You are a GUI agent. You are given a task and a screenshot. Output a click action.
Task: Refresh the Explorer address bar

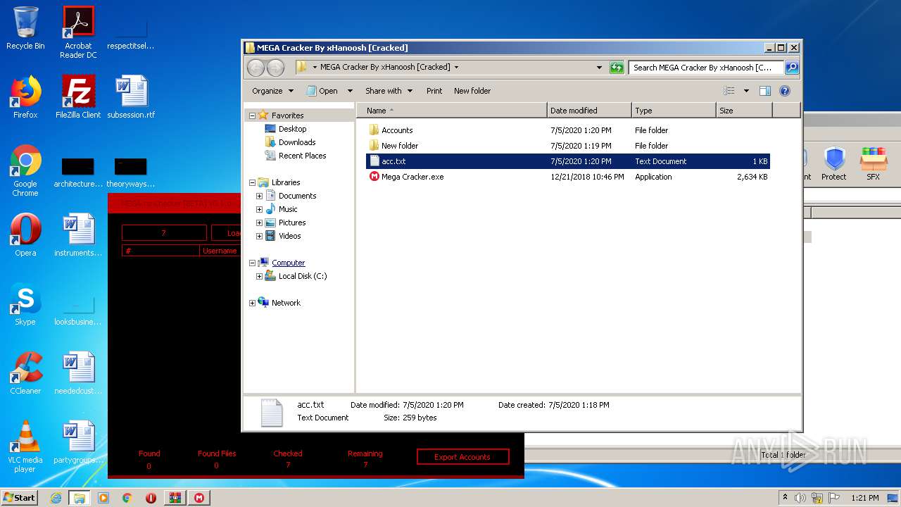(617, 68)
